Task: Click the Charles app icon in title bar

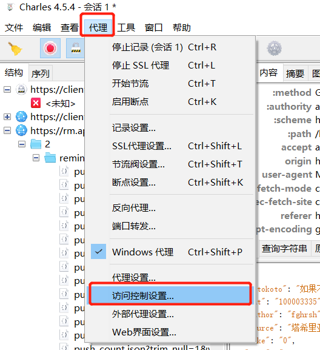Action: 10,7
